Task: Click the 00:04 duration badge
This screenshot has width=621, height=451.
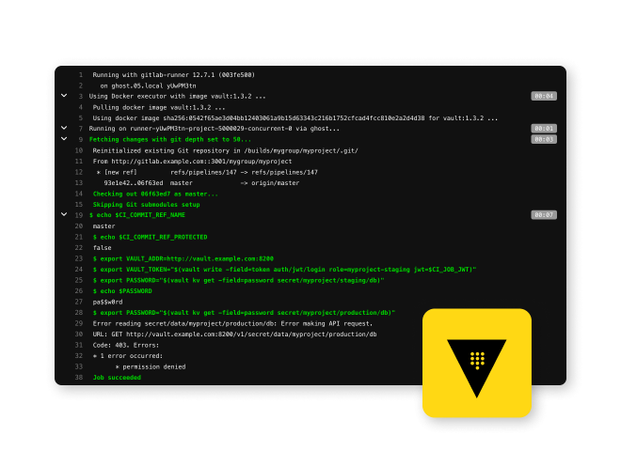Action: click(x=544, y=96)
